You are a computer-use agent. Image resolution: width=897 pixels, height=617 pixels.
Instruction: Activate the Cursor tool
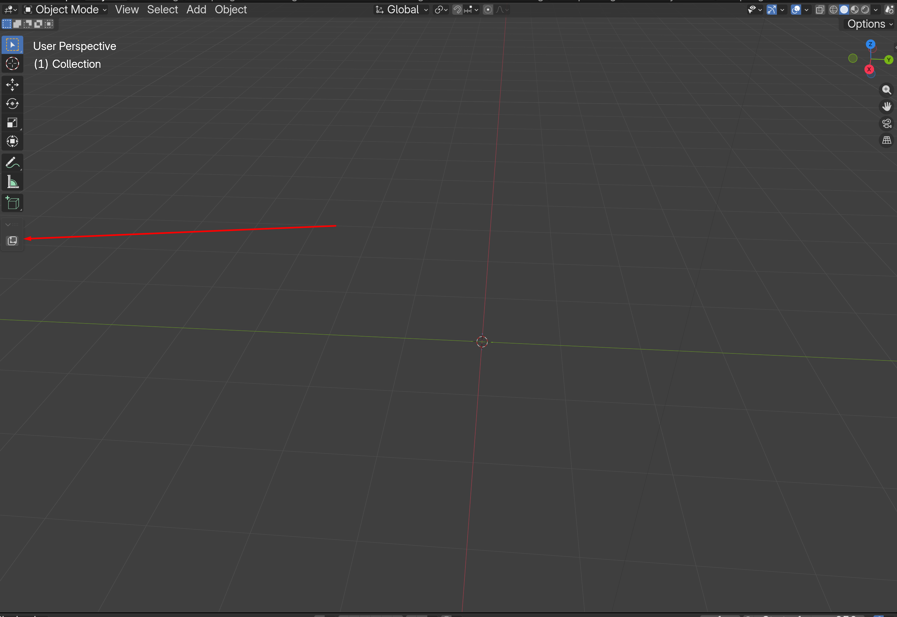click(12, 63)
